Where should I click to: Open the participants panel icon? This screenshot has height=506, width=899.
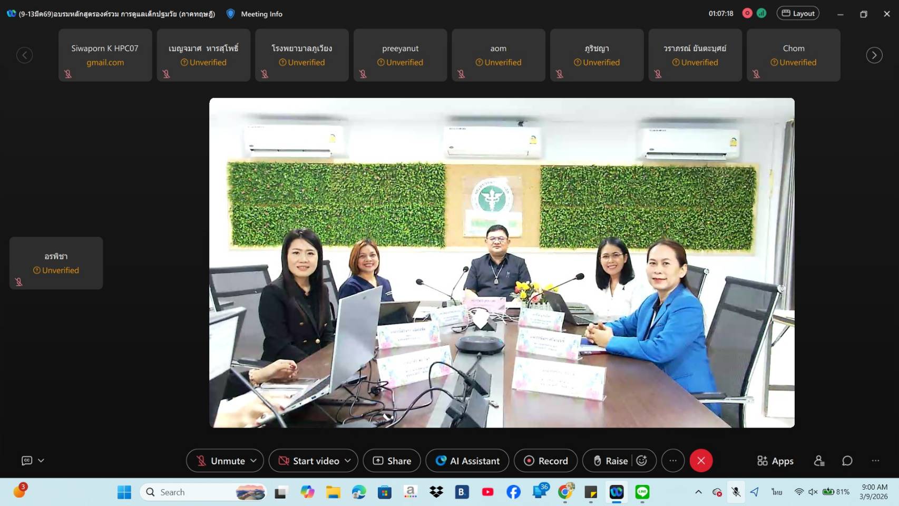pos(819,461)
